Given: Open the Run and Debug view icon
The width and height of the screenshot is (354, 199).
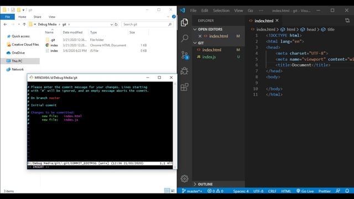Looking at the screenshot, I should (x=184, y=71).
